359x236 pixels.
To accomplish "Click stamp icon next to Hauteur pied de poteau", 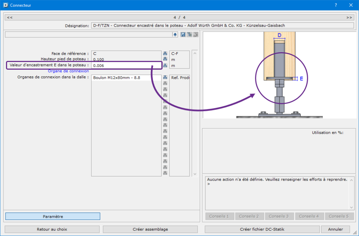I will pyautogui.click(x=165, y=60).
